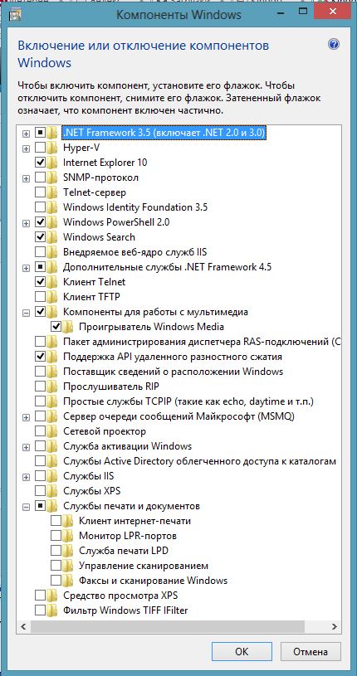Click the Internet Explorer 10 folder icon
The width and height of the screenshot is (357, 676).
pyautogui.click(x=52, y=163)
